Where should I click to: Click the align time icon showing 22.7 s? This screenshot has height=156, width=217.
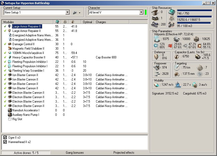[178, 85]
